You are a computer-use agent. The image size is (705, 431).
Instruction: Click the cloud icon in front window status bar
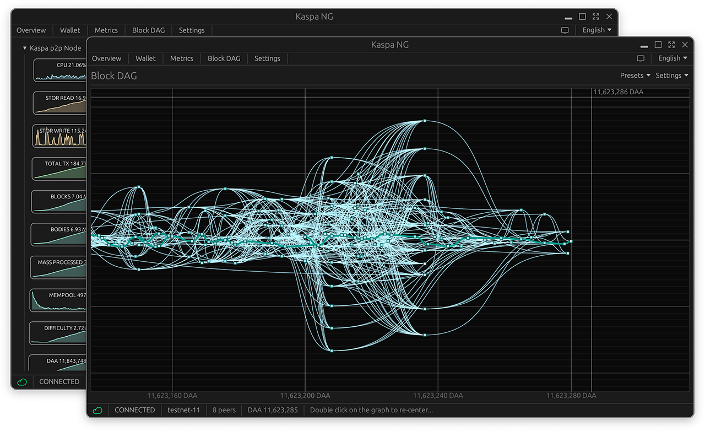coord(97,410)
